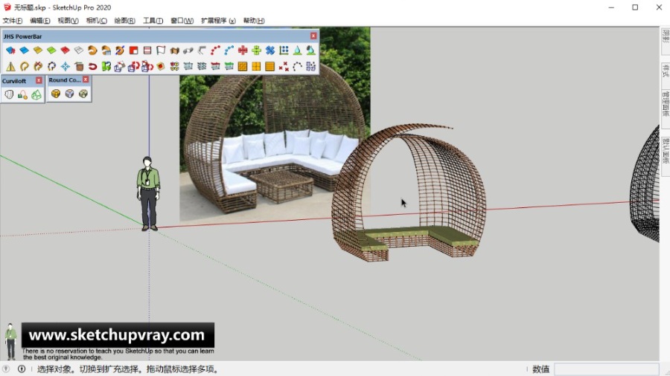Click the green arrows icon in PowerBar second row

106,66
